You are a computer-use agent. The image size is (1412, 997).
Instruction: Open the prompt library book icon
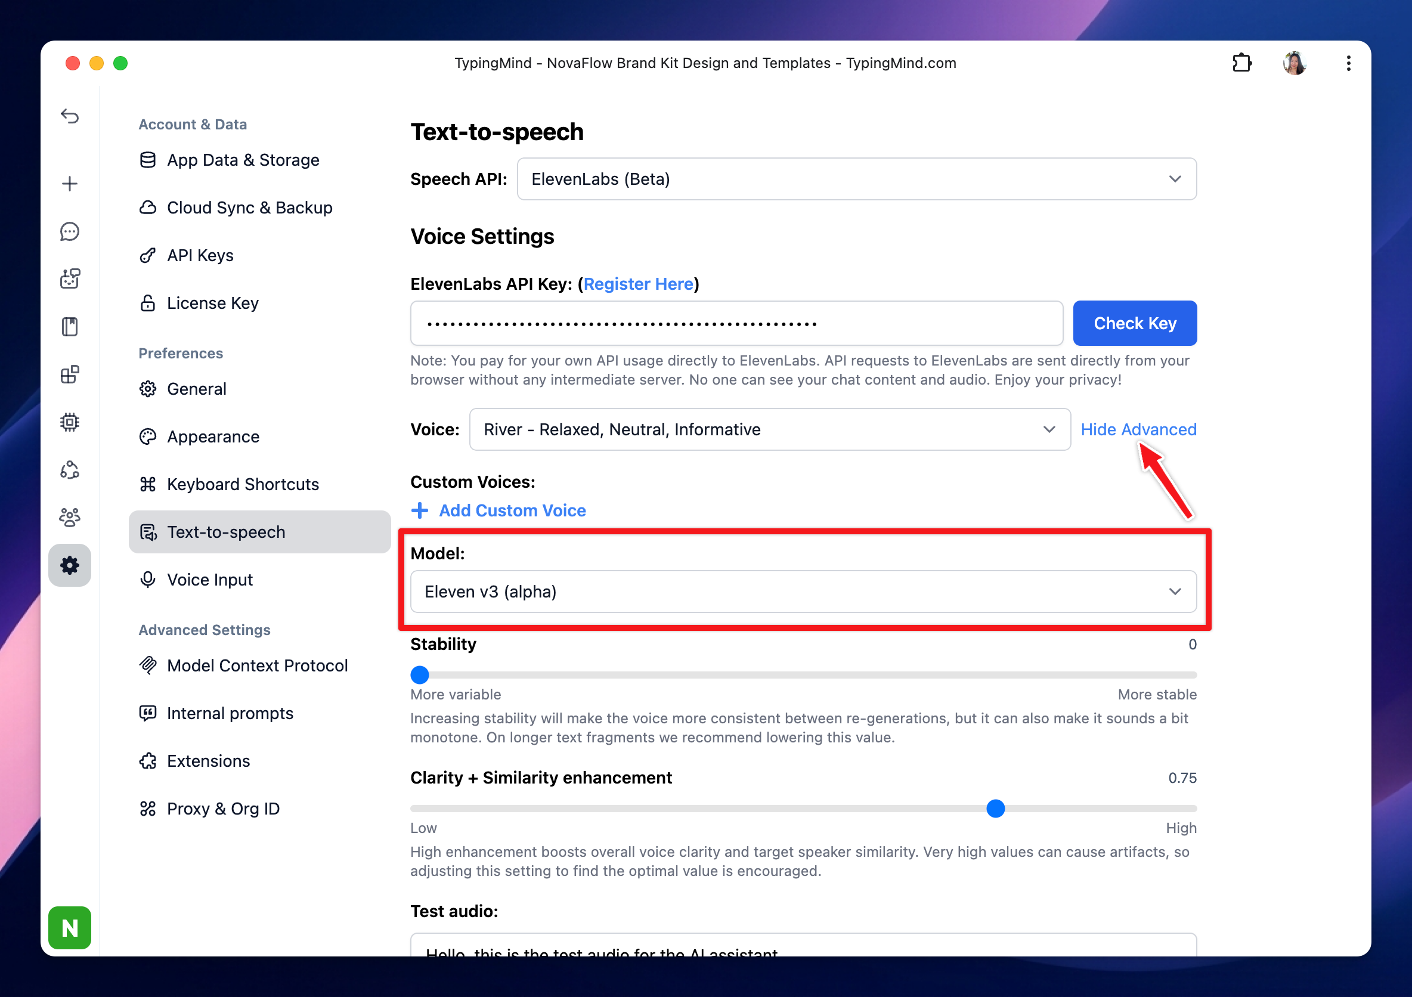pos(70,327)
